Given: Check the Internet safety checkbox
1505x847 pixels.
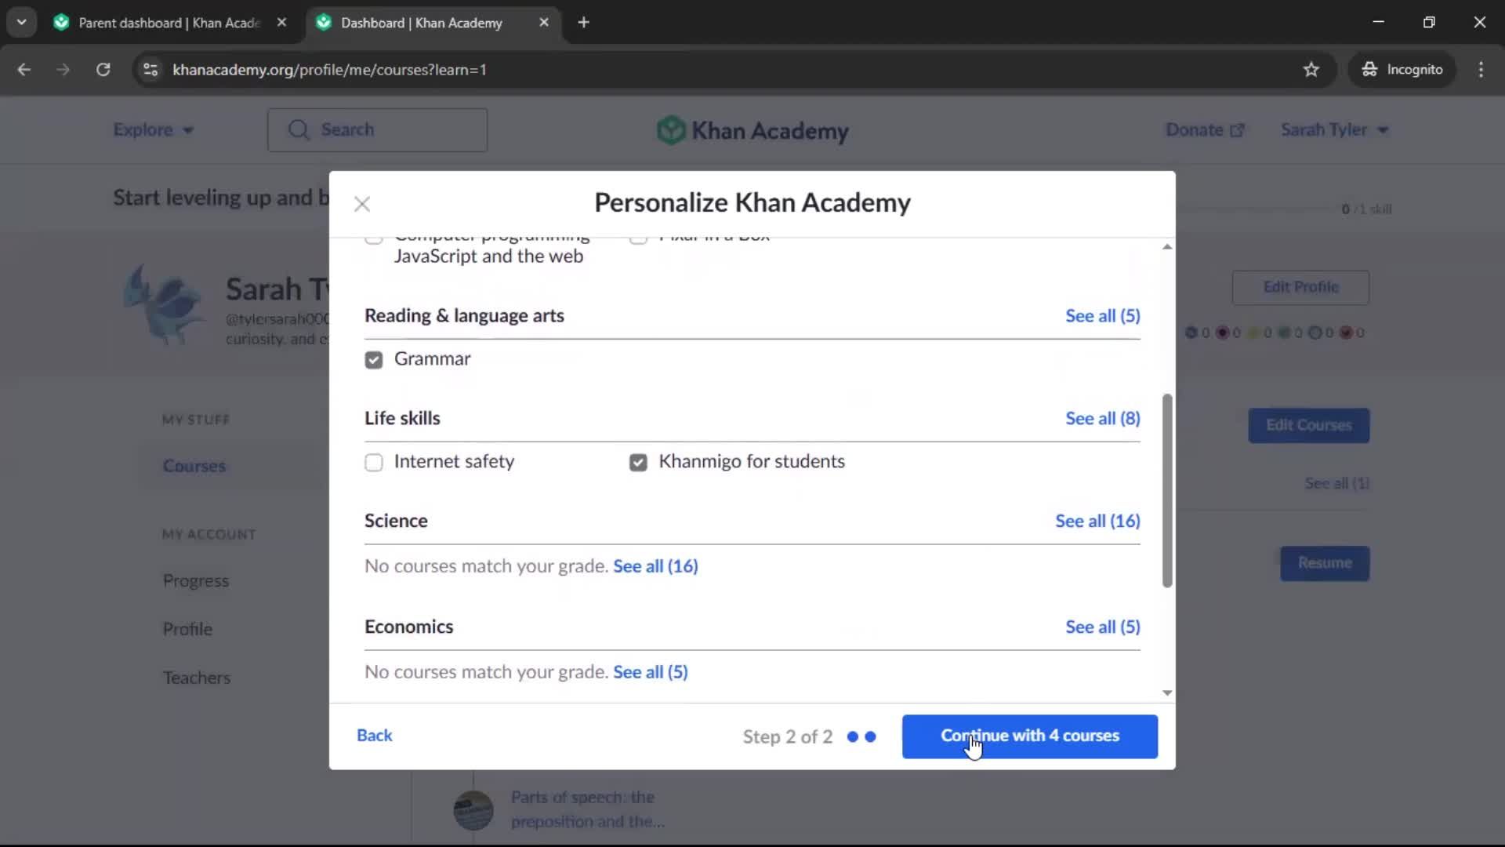Looking at the screenshot, I should [374, 462].
